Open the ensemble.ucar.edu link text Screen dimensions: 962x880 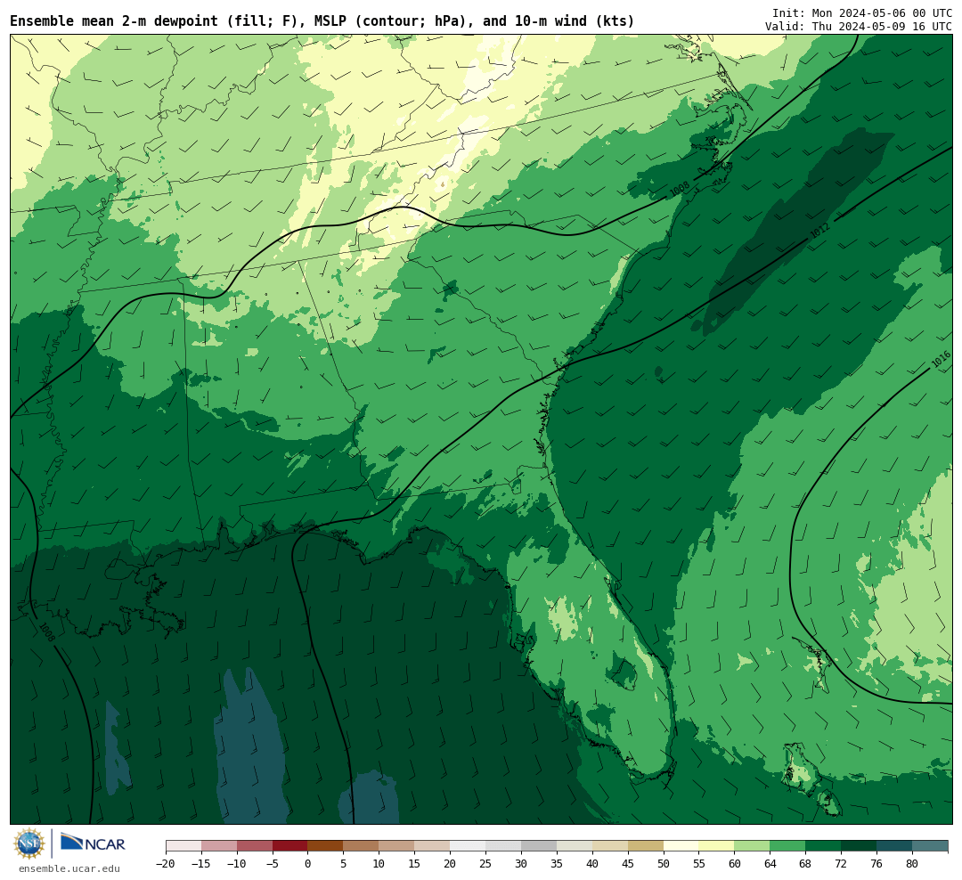click(69, 868)
